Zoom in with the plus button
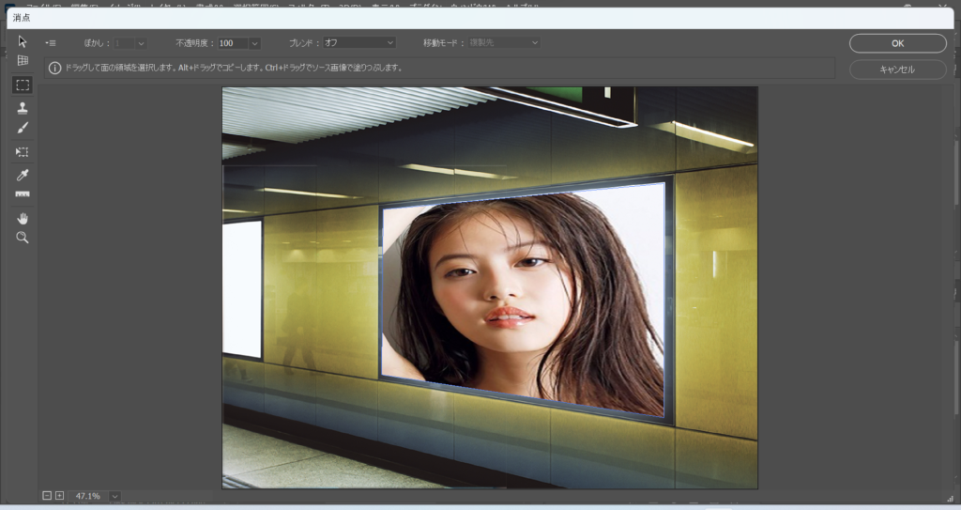 point(59,495)
